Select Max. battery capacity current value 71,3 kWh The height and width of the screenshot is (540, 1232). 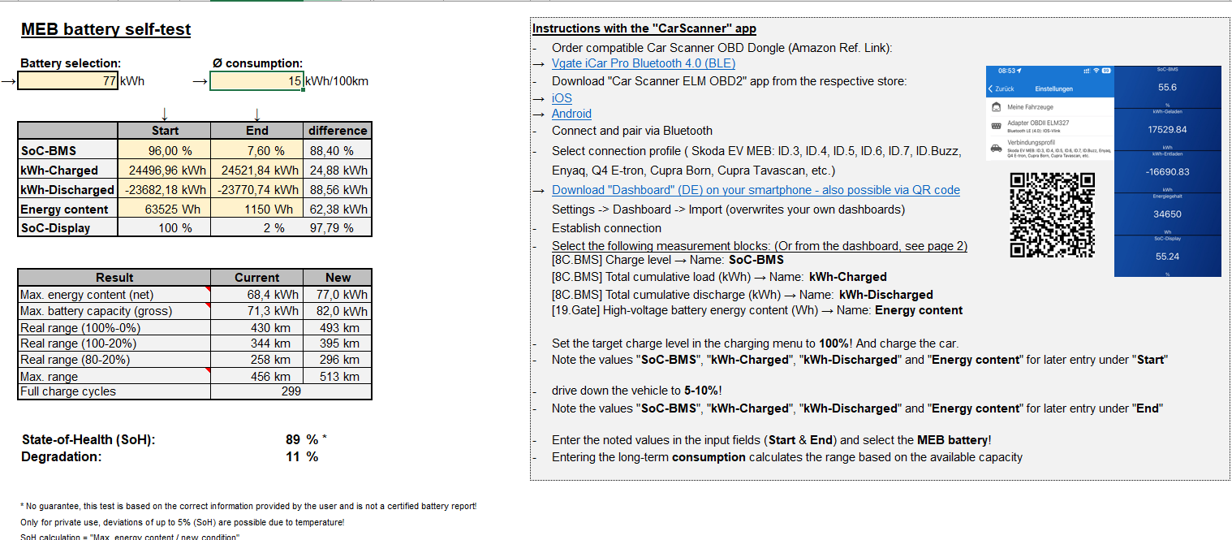coord(256,311)
